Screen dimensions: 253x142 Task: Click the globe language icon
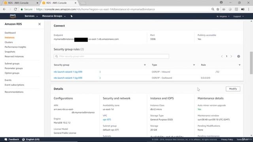coord(23,139)
